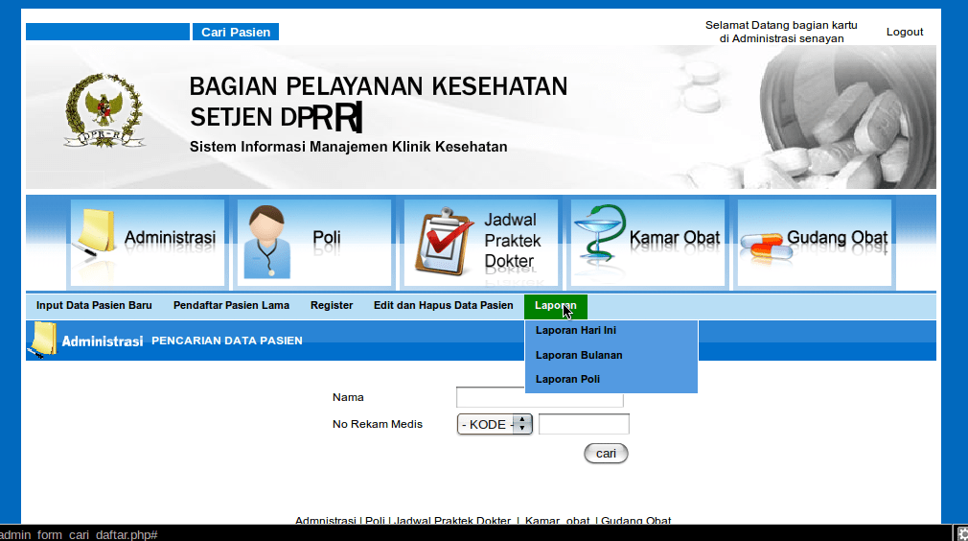Open the Register menu item
This screenshot has height=541, width=968.
coord(332,306)
